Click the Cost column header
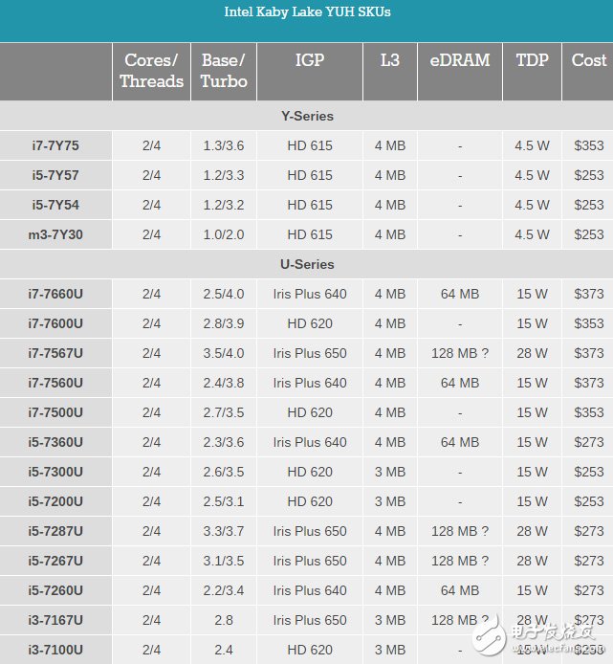This screenshot has width=613, height=664. tap(588, 60)
